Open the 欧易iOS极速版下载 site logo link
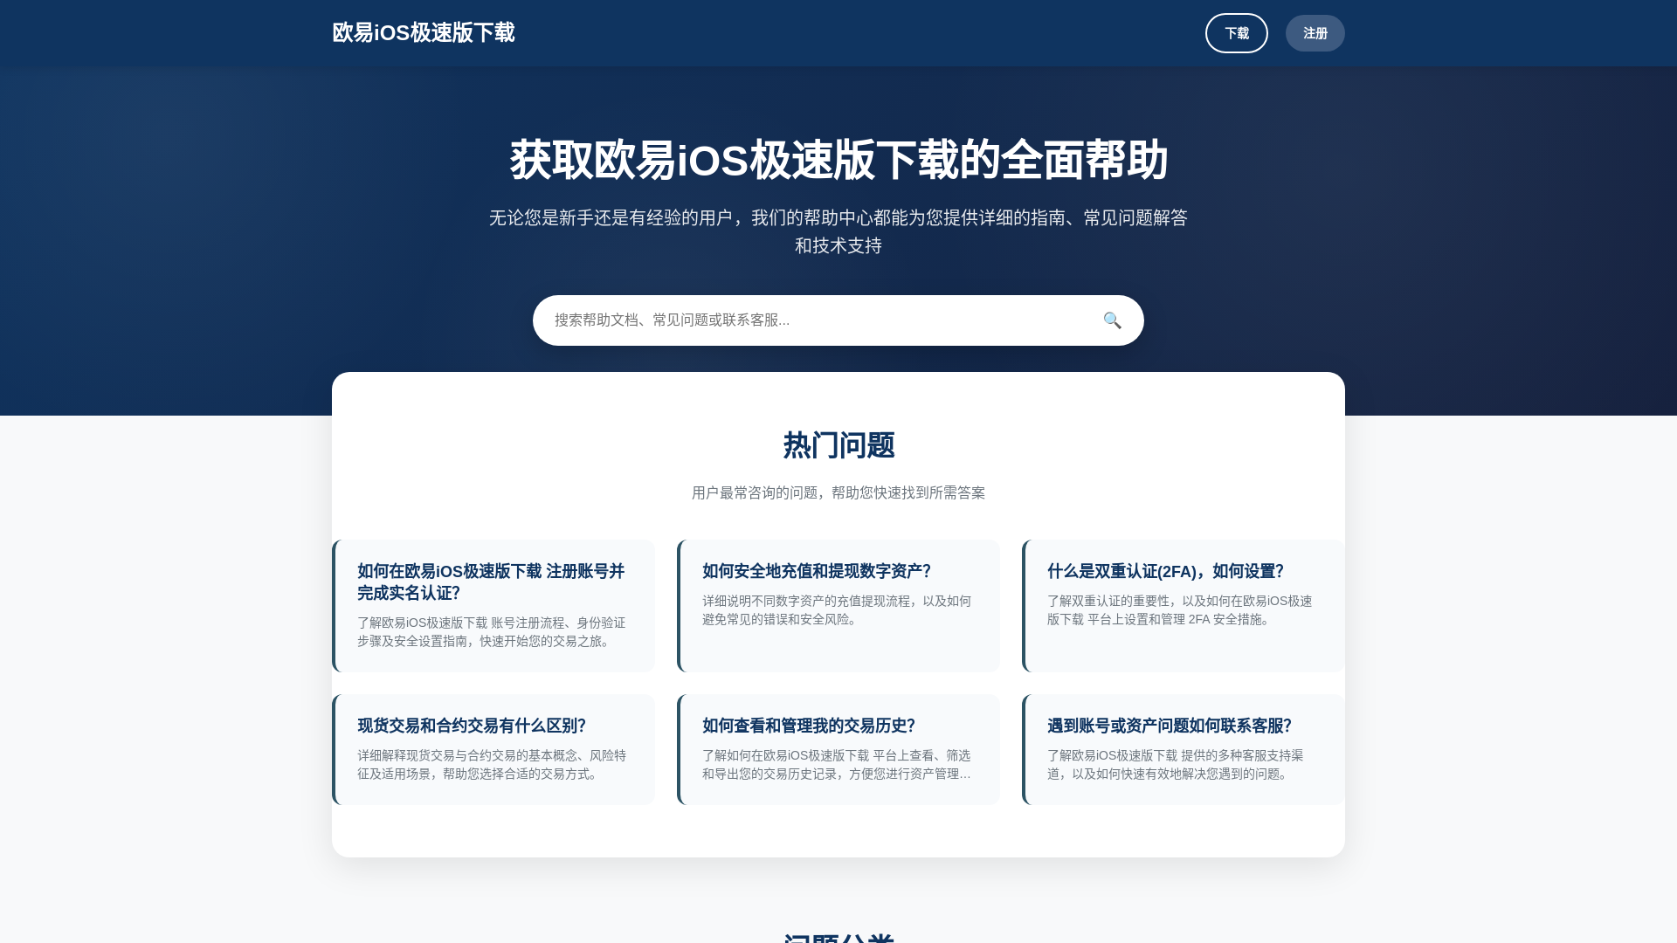This screenshot has height=943, width=1677. point(424,33)
